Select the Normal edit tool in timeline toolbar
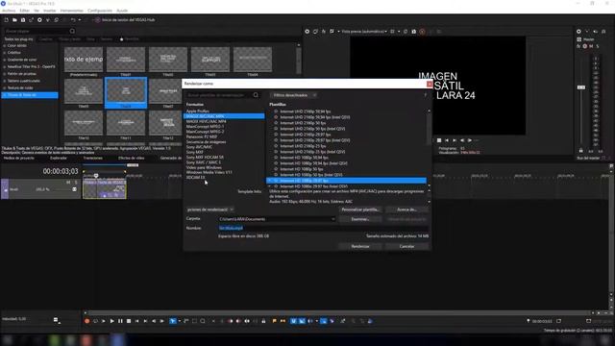Viewport: 615px width, 346px height. 173,321
